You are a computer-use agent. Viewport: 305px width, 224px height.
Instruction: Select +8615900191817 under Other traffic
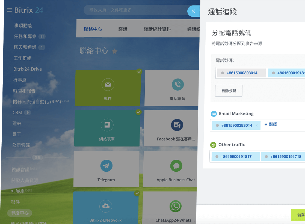(x=236, y=157)
